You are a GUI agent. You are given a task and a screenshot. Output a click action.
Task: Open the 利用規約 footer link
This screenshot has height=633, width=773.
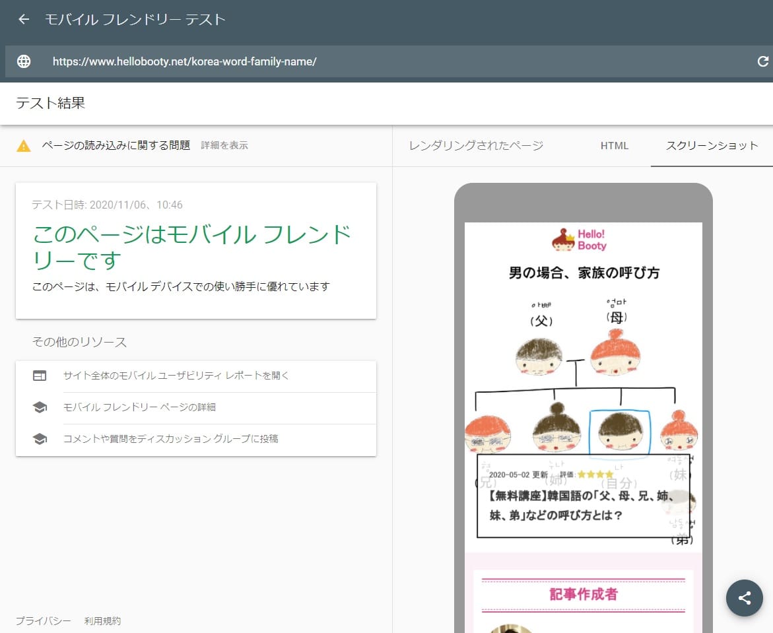[x=102, y=621]
